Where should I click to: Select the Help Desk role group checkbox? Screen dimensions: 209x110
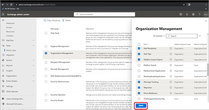[x=46, y=33]
